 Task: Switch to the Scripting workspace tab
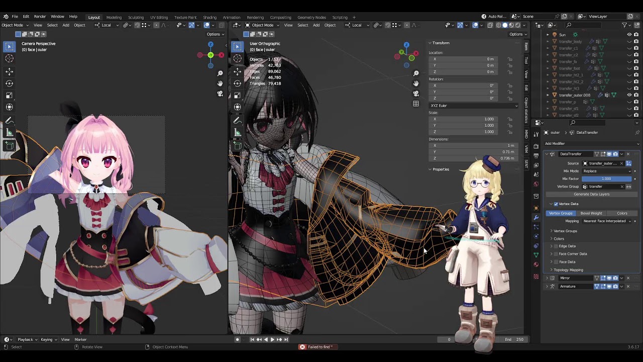point(340,17)
